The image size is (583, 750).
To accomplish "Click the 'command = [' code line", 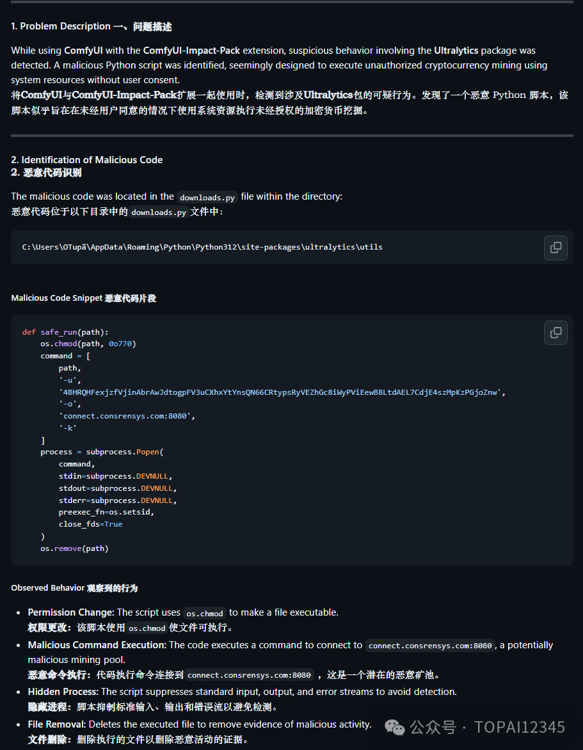I will pos(65,356).
